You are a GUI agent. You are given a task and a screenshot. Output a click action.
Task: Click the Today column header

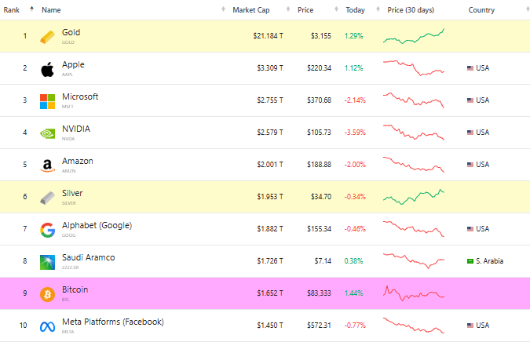point(355,10)
